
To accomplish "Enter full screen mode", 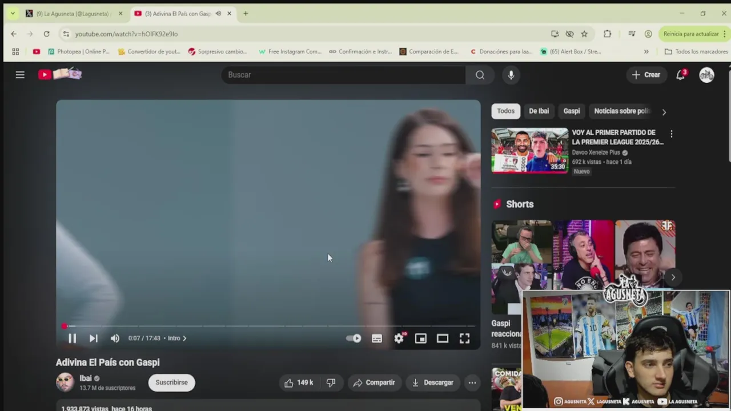I will 465,339.
